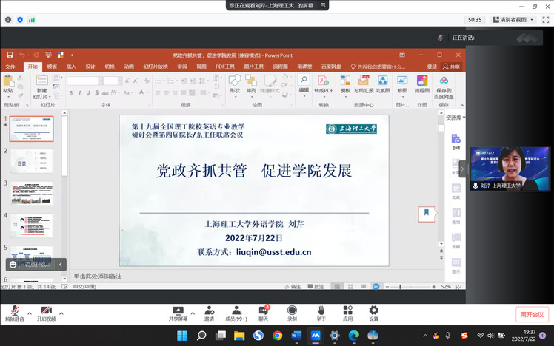Screen dimensions: 554x346
Task: Open the chat (聊天) panel
Action: pos(263,311)
